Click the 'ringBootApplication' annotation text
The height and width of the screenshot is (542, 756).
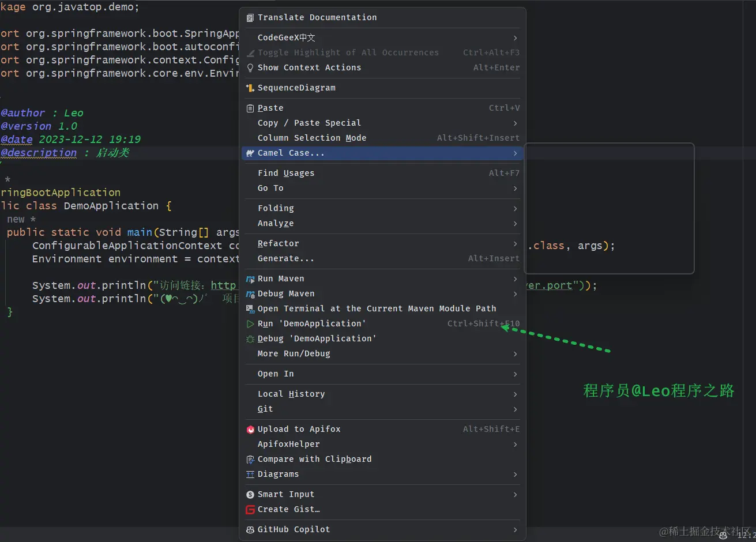tap(61, 193)
